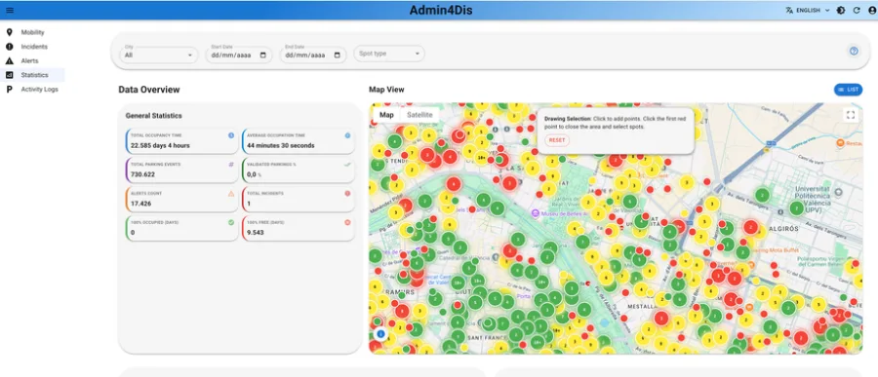Click the General Statistics title
The image size is (878, 377).
pos(153,116)
